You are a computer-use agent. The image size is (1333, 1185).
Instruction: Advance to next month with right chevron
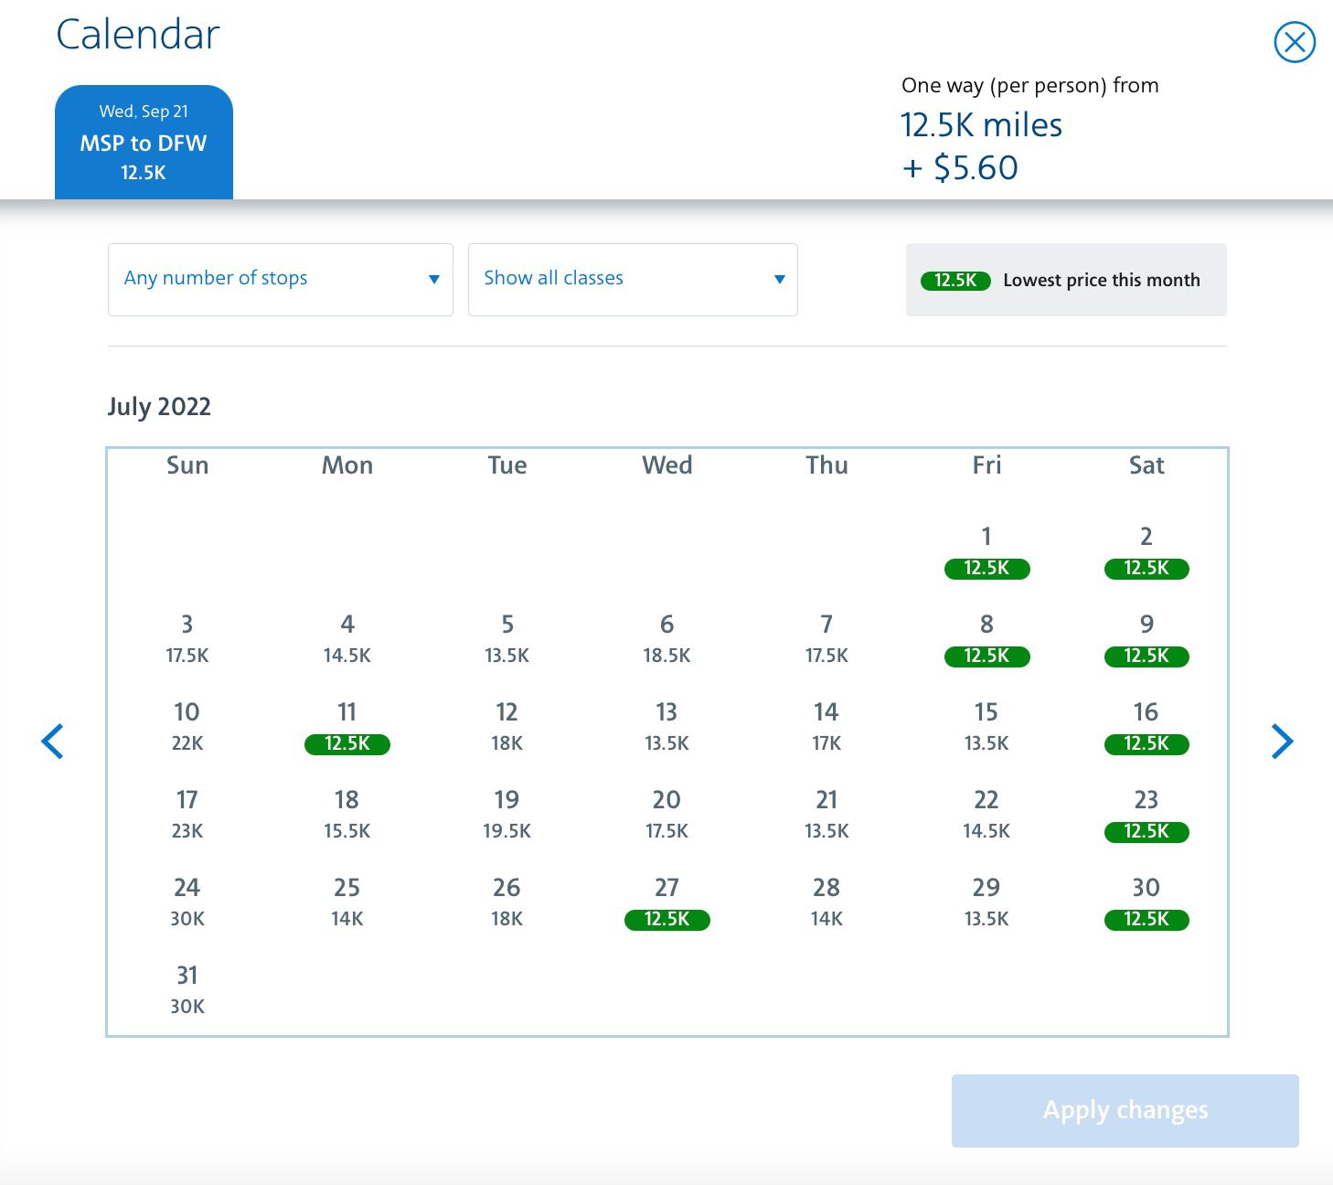pyautogui.click(x=1282, y=741)
